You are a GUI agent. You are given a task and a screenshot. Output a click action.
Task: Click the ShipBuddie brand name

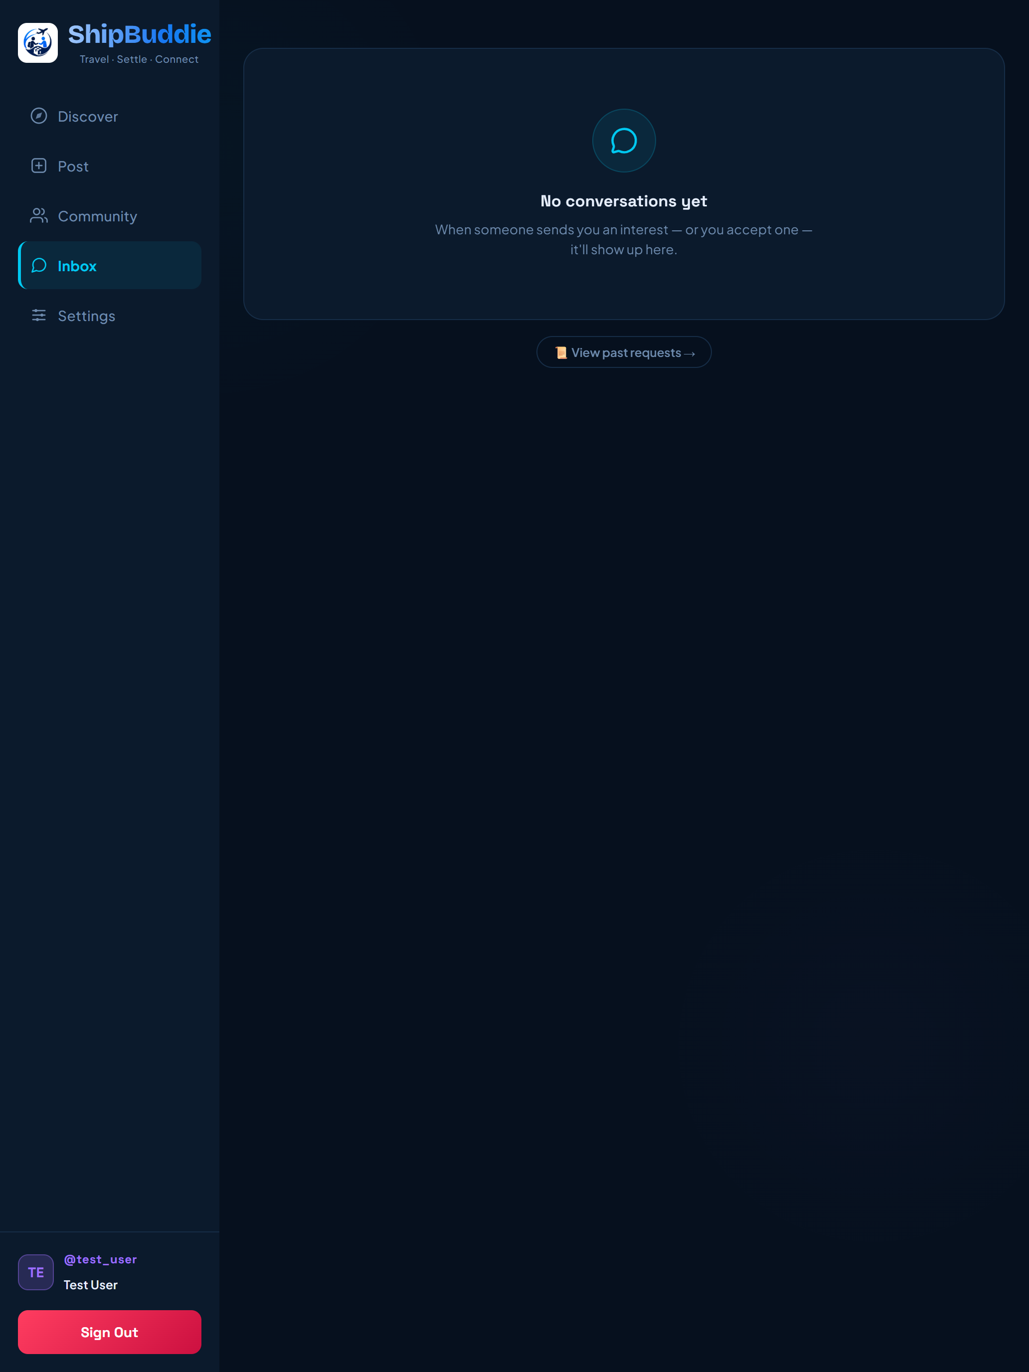click(x=140, y=35)
